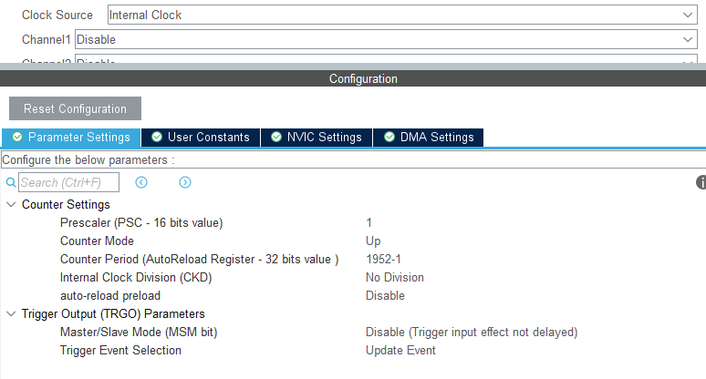Click the NVIC Settings green check icon
Screen dimensions: 706x379
[275, 138]
